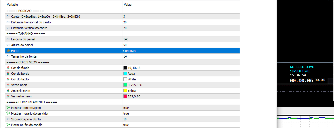Viewport: 334px width, 128px height.
Task: Open the Cor da borda Aqua color dropdown
Action: tap(181, 74)
